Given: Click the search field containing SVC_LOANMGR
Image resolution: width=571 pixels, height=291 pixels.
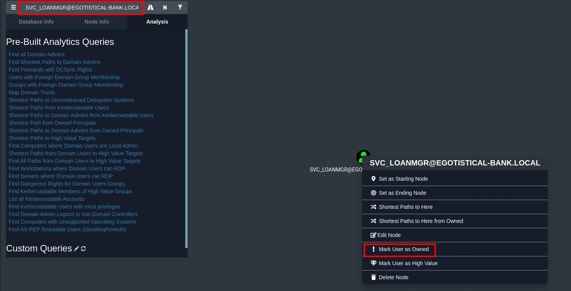Looking at the screenshot, I should pyautogui.click(x=81, y=8).
